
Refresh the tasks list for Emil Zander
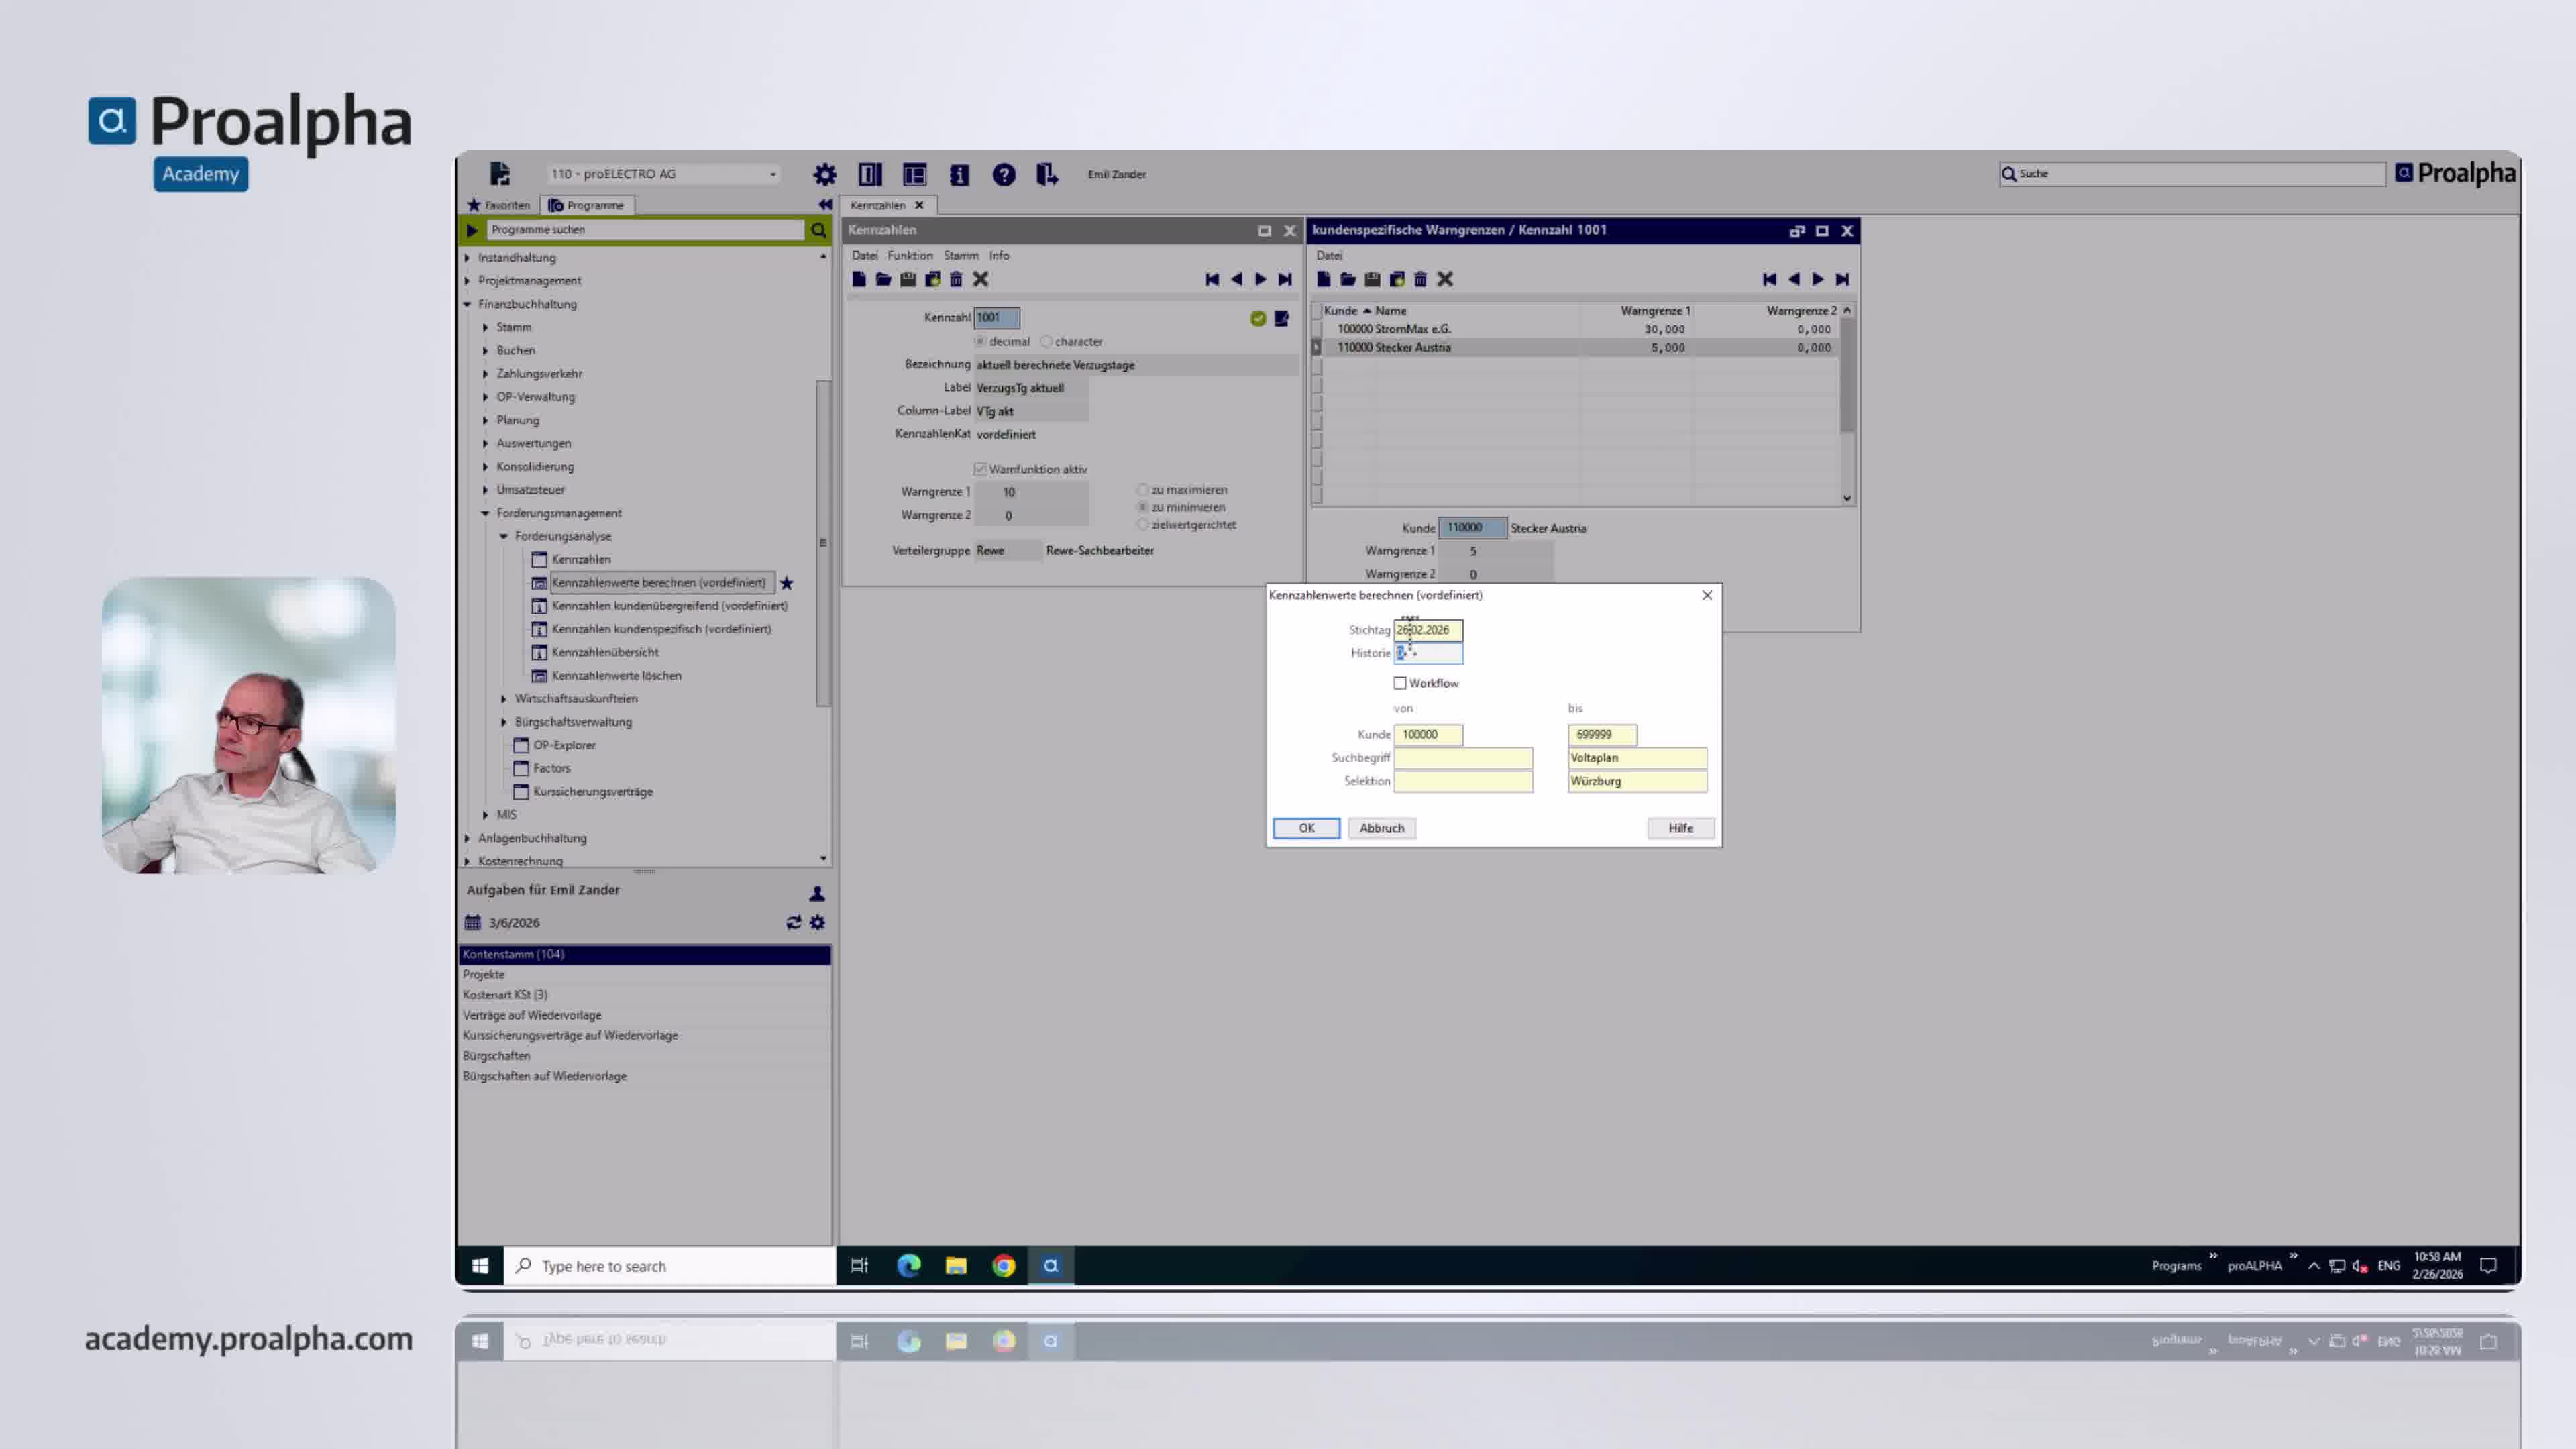pos(793,922)
